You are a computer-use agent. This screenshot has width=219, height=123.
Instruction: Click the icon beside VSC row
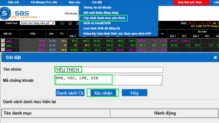(x=3, y=45)
